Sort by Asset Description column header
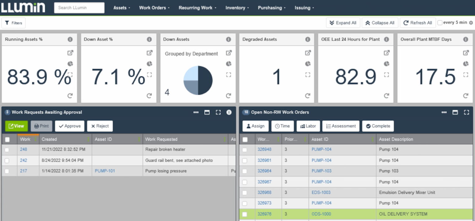Image resolution: width=475 pixels, height=221 pixels. 396,139
